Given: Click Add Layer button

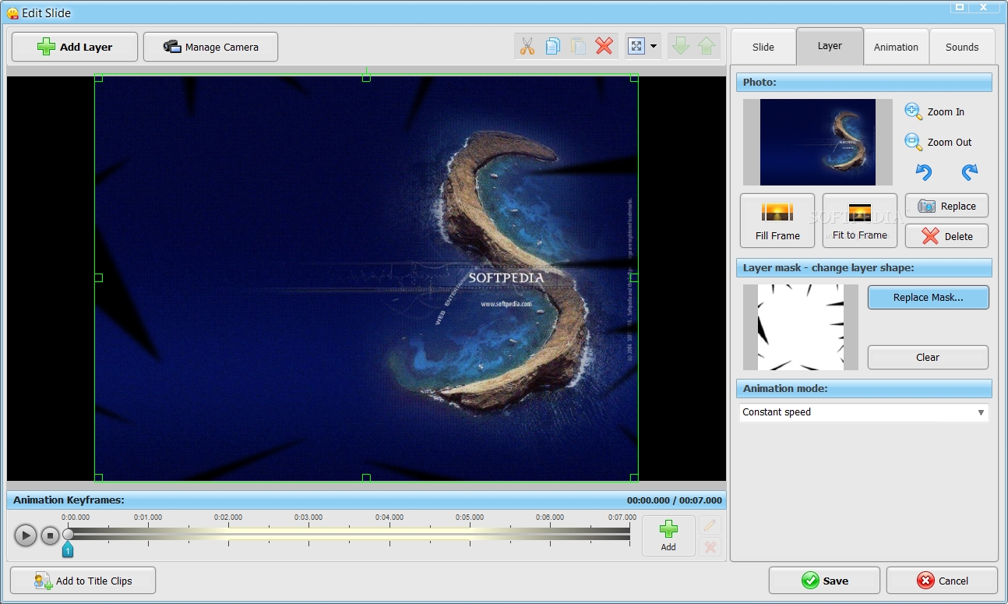Looking at the screenshot, I should point(75,47).
